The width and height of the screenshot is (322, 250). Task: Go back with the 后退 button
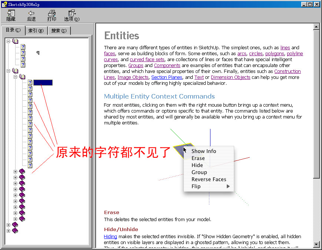[x=31, y=16]
